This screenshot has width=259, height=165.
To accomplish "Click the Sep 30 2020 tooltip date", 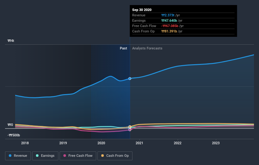I will [142, 10].
